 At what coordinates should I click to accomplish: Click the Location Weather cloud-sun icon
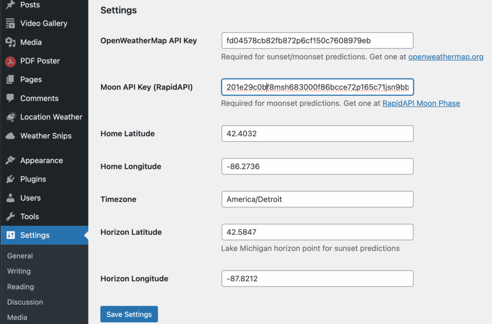(10, 117)
